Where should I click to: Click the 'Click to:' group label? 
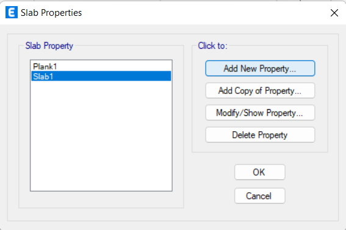212,46
